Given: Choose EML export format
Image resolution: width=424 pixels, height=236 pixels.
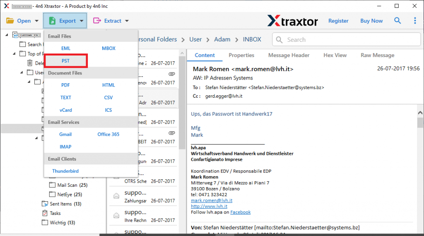Looking at the screenshot, I should pos(66,48).
